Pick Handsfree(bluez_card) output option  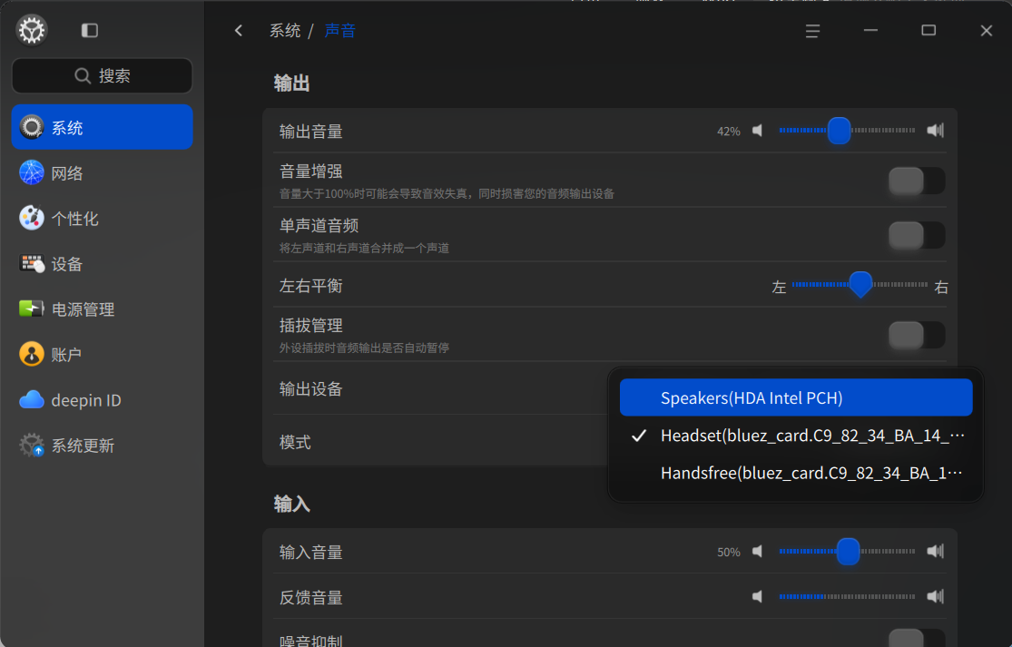(x=796, y=473)
